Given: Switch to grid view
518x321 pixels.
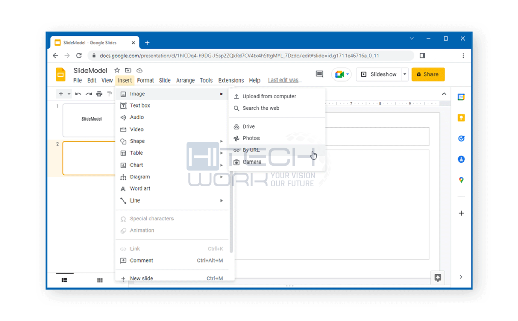Looking at the screenshot, I should pyautogui.click(x=100, y=280).
